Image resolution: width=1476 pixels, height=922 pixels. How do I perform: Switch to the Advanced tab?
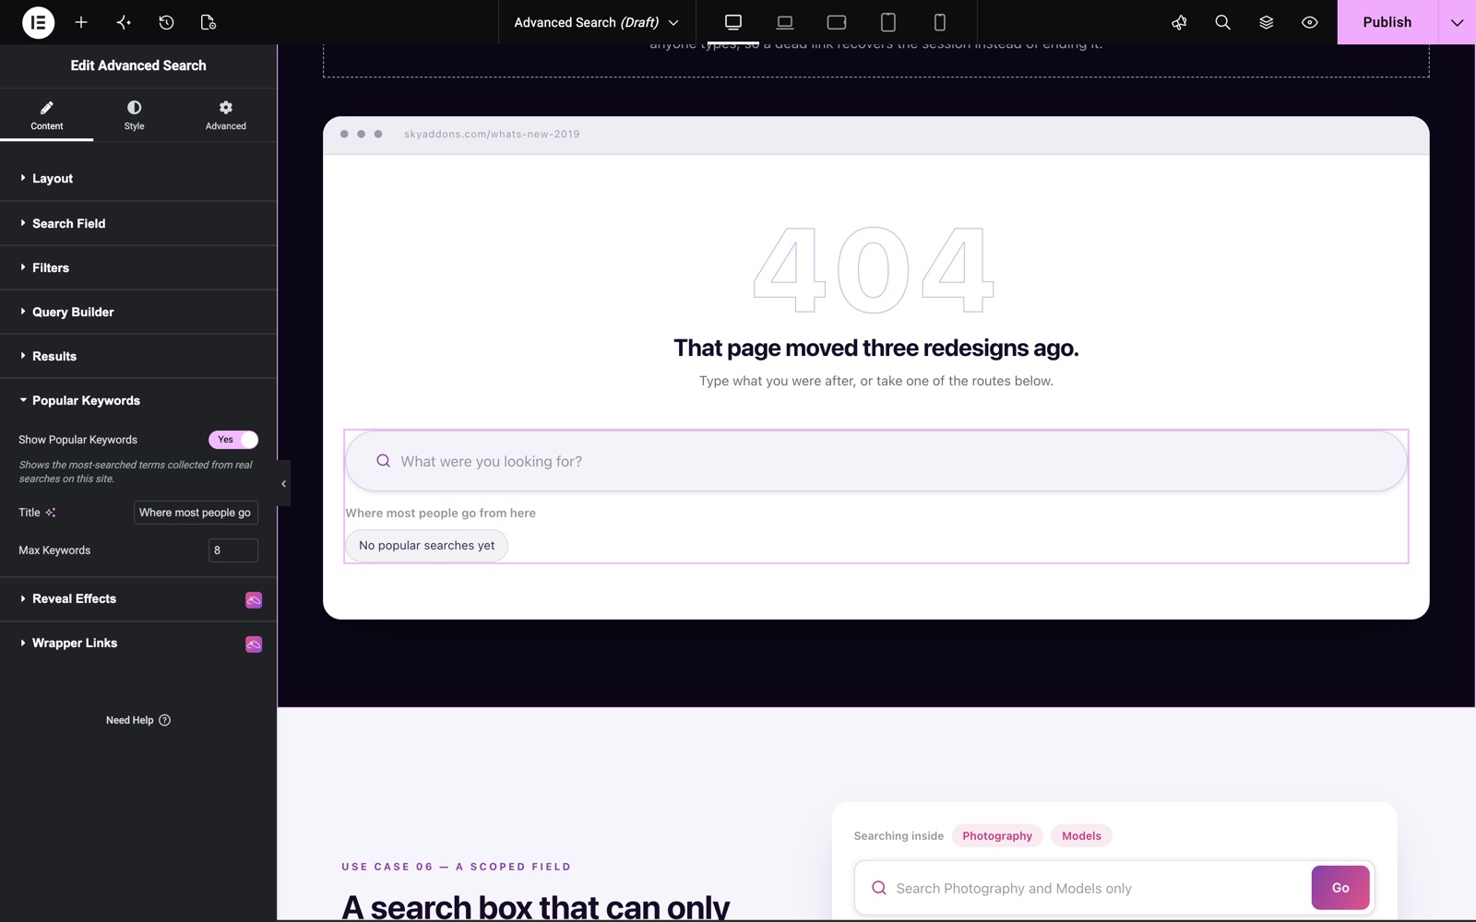pos(226,115)
